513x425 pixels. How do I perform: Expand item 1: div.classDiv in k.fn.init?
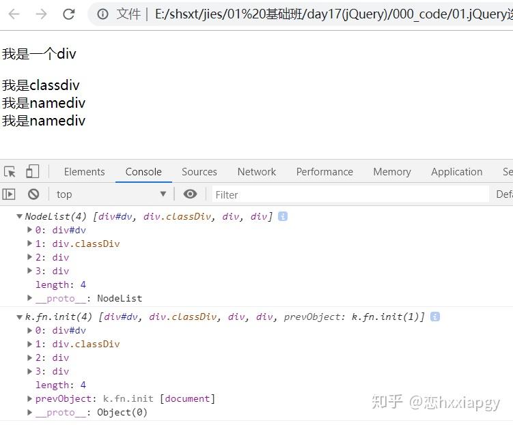29,344
